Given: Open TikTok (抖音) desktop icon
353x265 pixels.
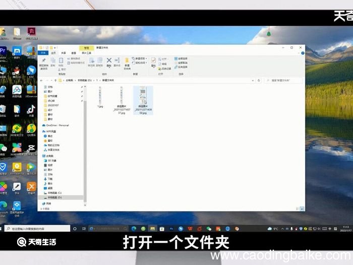Looking at the screenshot, I should 31,111.
